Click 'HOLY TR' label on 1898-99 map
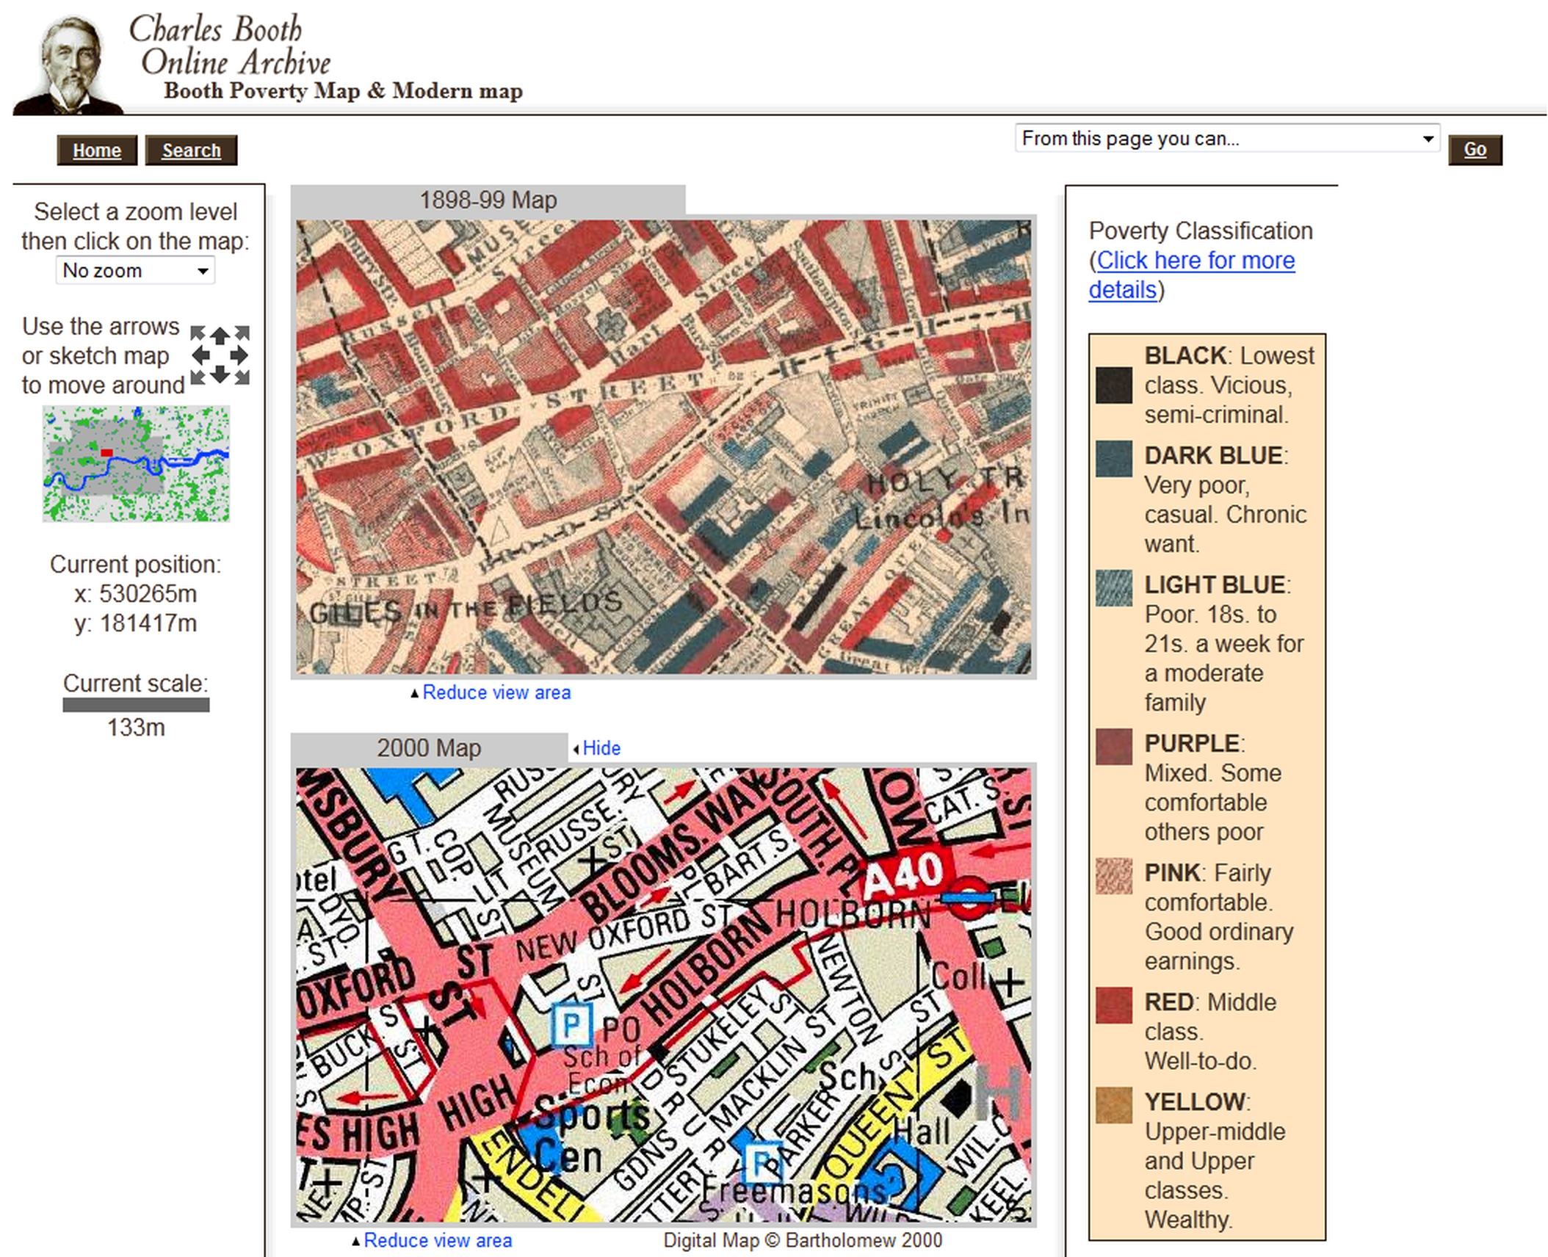Image resolution: width=1548 pixels, height=1257 pixels. [945, 480]
